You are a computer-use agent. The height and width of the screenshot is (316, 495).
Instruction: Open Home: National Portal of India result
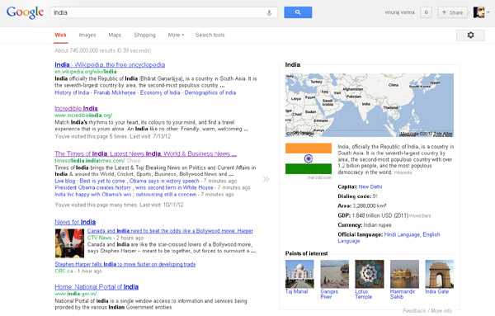[97, 287]
